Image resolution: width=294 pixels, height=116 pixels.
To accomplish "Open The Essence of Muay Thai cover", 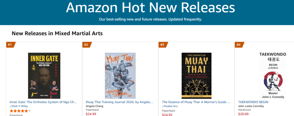I will pos(196,76).
